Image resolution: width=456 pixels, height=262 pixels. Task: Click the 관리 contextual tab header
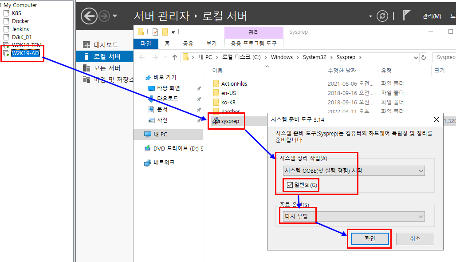pyautogui.click(x=254, y=32)
